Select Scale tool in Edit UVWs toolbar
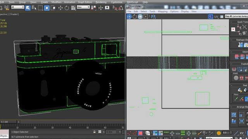 click(x=140, y=17)
